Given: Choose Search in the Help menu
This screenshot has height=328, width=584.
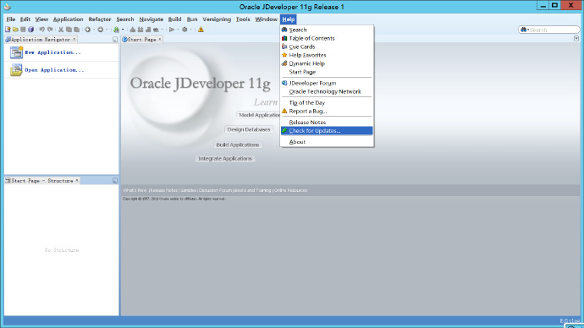Looking at the screenshot, I should pos(327,30).
